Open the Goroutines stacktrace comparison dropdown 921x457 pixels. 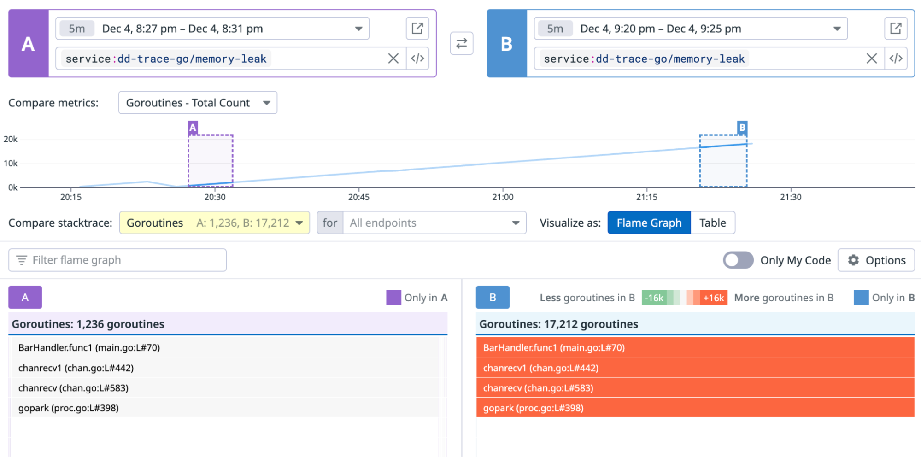(214, 223)
